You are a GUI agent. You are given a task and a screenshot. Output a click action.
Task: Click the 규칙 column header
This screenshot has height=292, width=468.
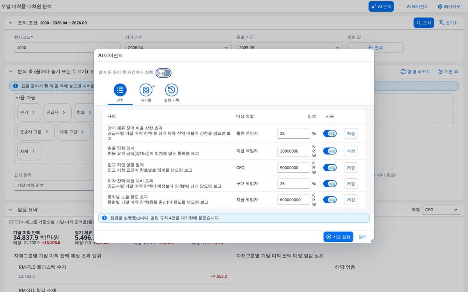[112, 116]
